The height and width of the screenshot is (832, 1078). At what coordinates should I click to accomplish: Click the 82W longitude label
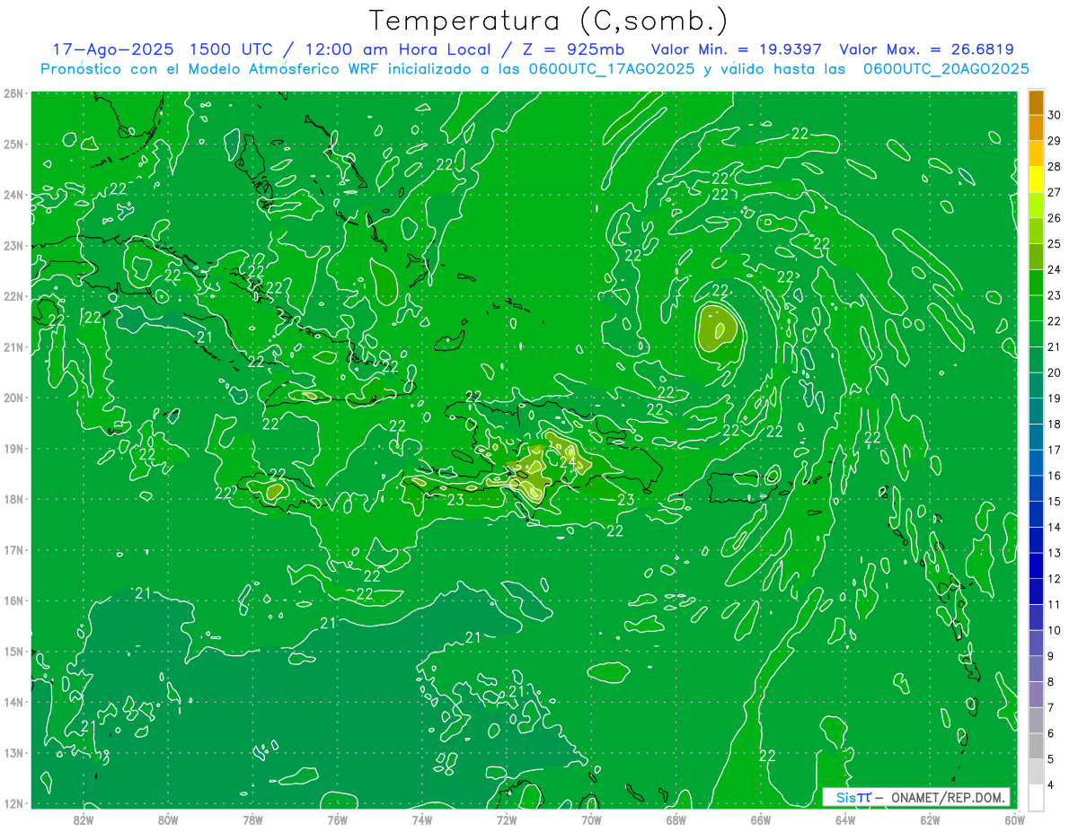coord(83,819)
